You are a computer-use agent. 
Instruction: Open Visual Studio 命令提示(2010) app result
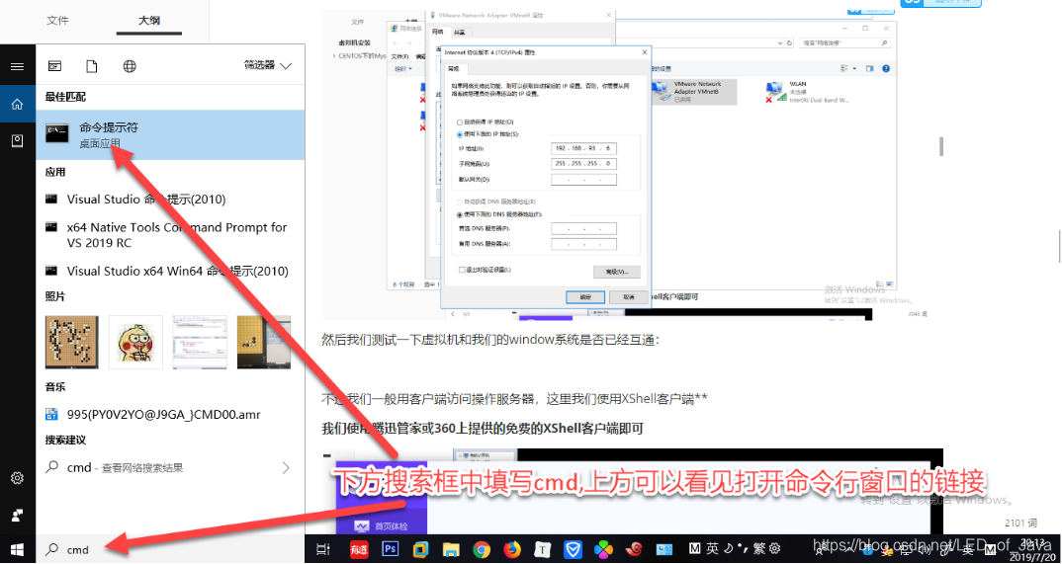tap(170, 200)
